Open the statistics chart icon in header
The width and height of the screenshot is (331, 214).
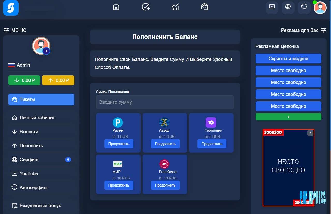tap(175, 7)
